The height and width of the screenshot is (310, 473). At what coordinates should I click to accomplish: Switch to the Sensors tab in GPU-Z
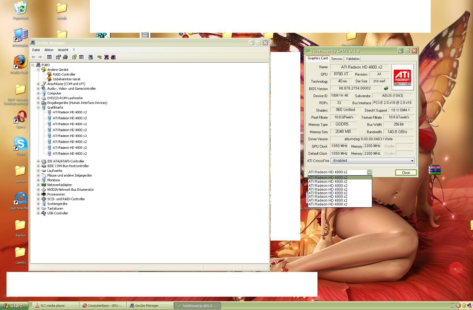(x=337, y=59)
